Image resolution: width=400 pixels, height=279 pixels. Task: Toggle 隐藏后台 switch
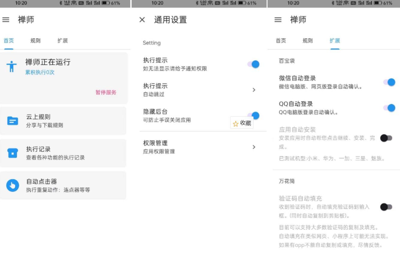(x=253, y=115)
